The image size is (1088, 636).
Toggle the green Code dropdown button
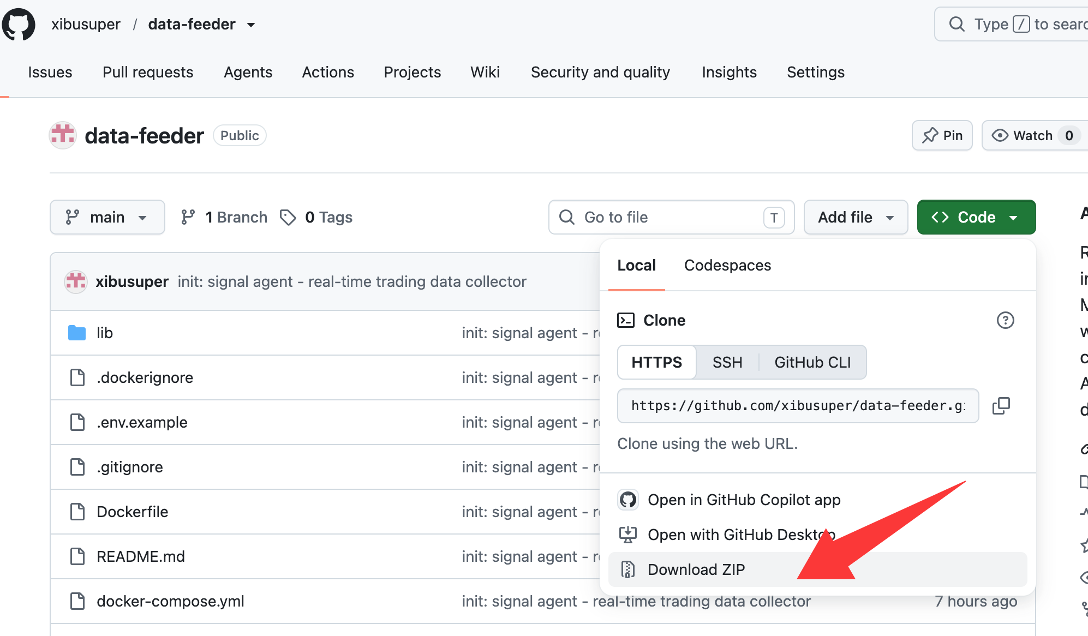tap(976, 217)
